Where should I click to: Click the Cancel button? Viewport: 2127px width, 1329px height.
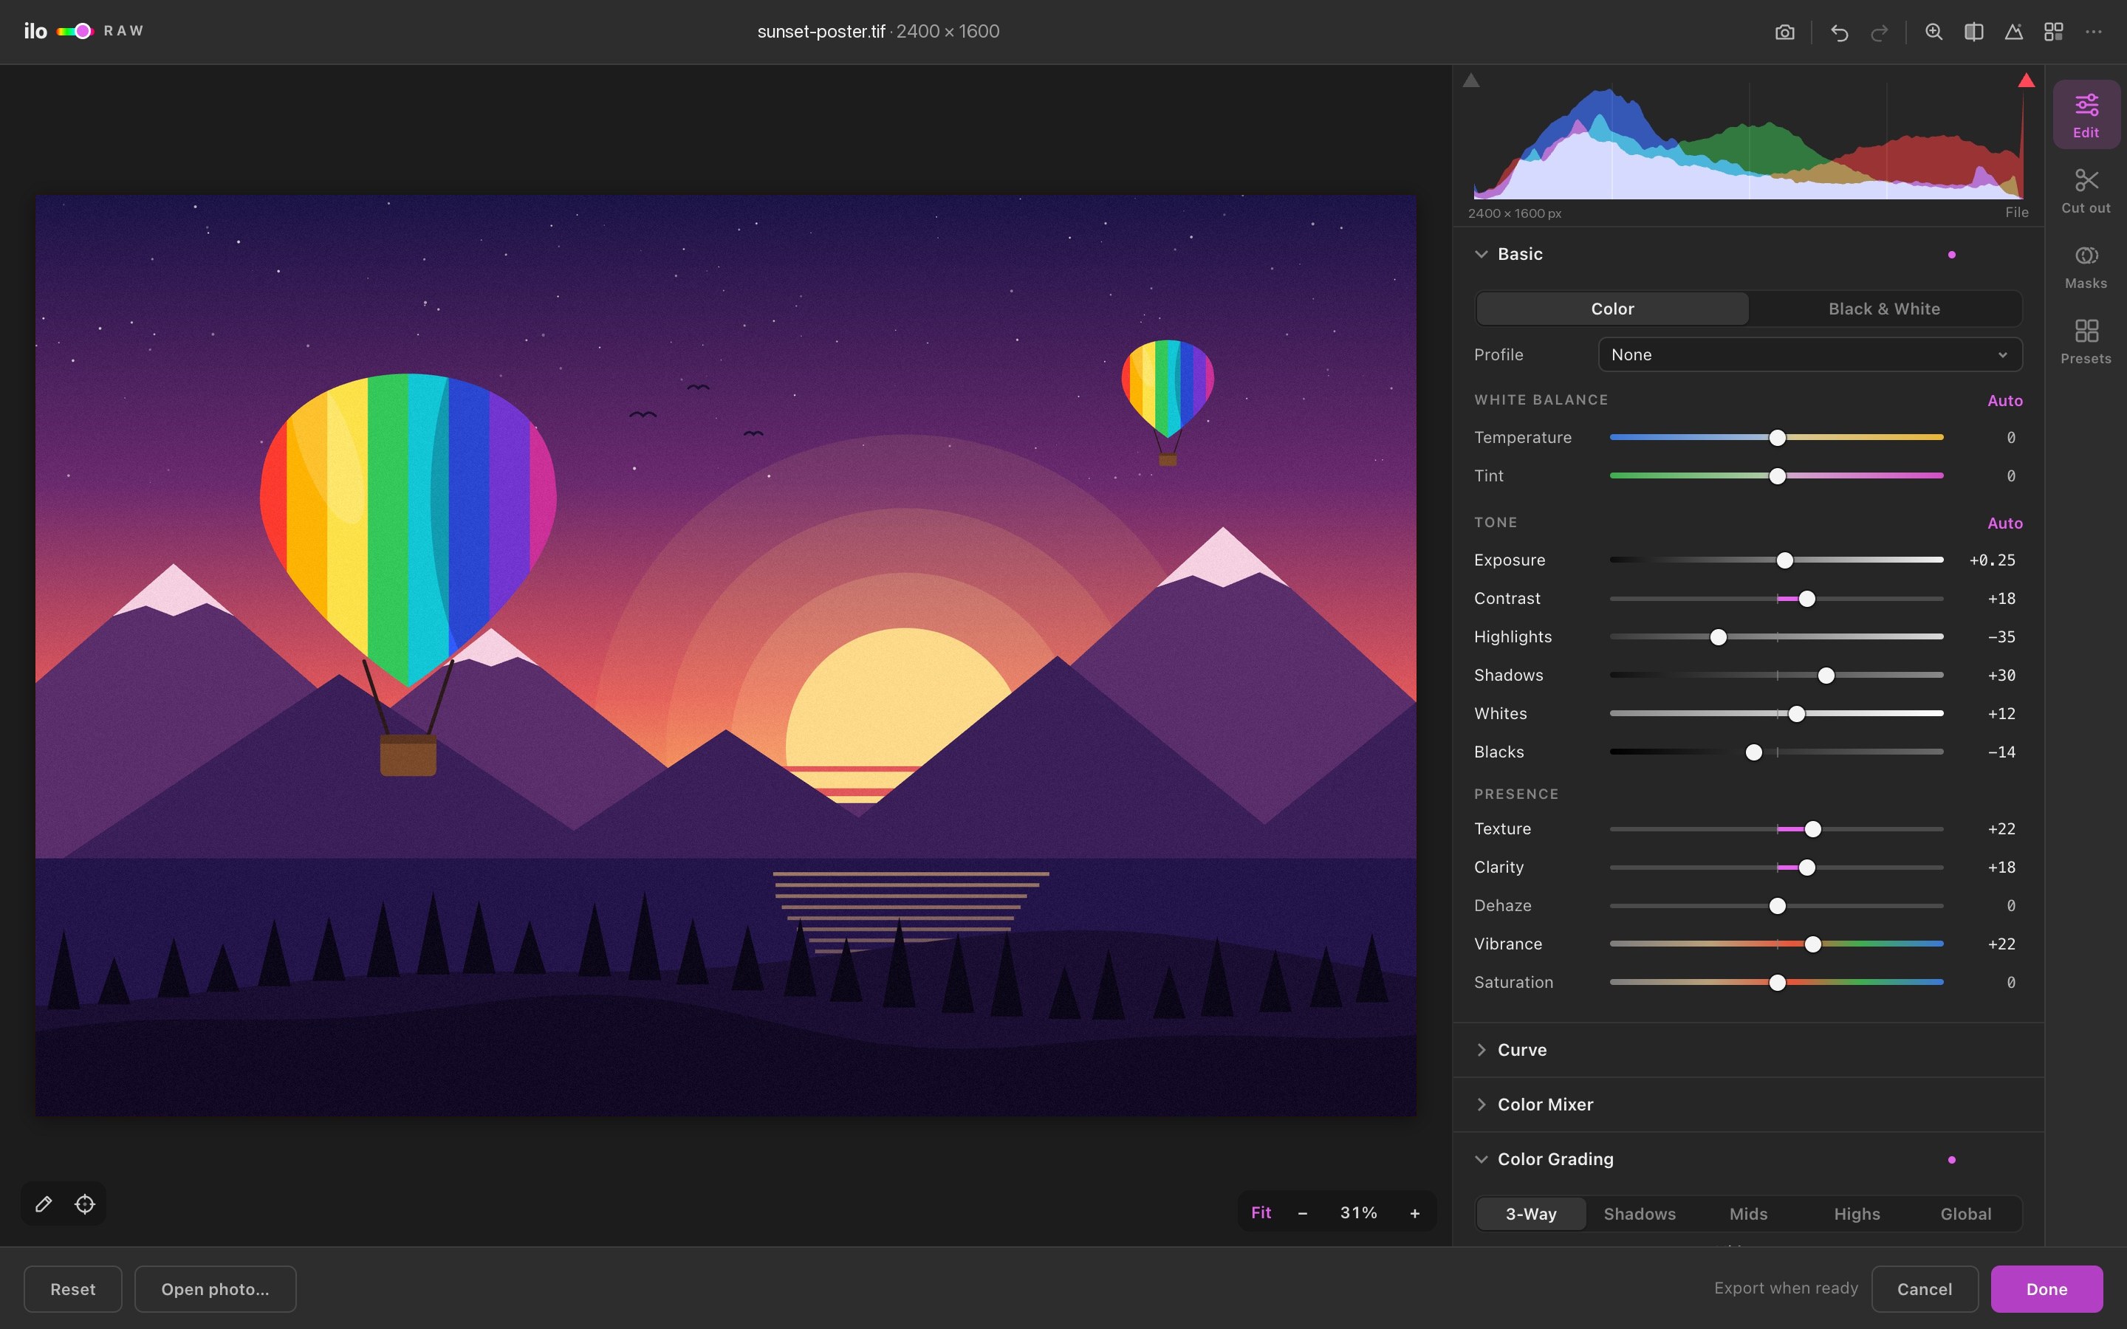coord(1924,1289)
